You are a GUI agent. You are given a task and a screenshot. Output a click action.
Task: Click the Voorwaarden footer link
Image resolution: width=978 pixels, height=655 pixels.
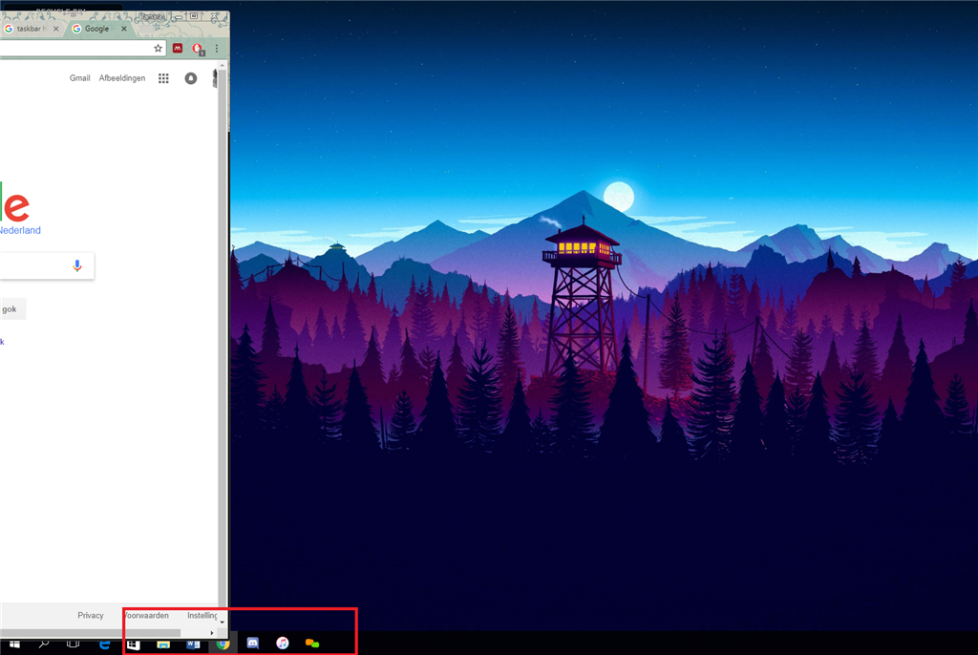point(146,615)
